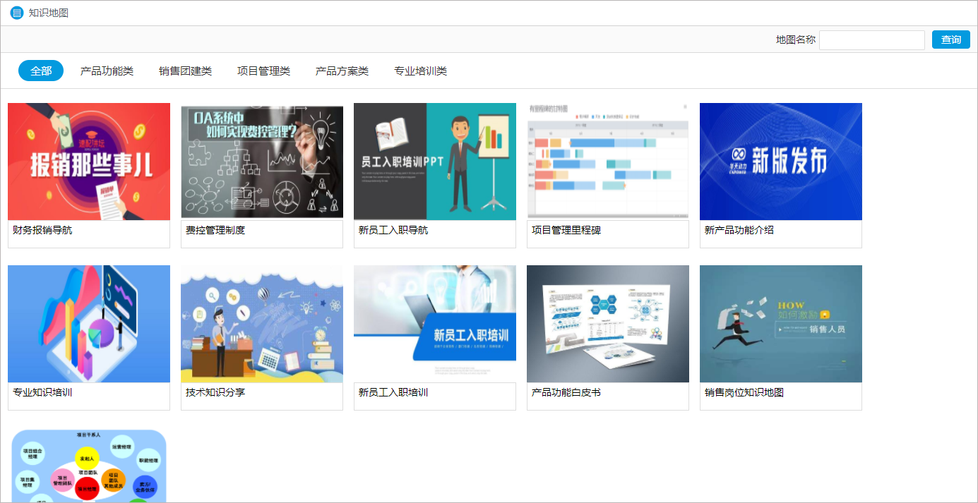Viewport: 978px width, 503px height.
Task: Open the 产品功能白皮书 map link
Action: 607,324
